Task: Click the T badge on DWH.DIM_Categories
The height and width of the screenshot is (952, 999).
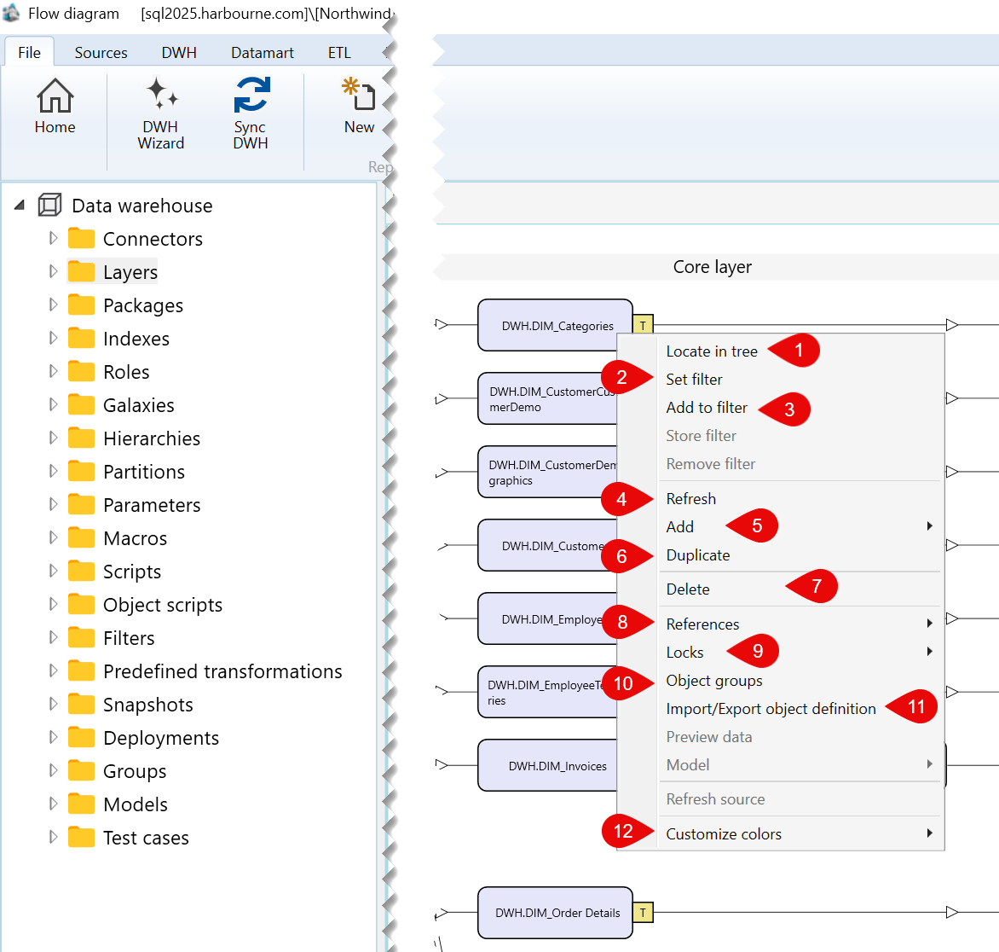Action: [643, 324]
